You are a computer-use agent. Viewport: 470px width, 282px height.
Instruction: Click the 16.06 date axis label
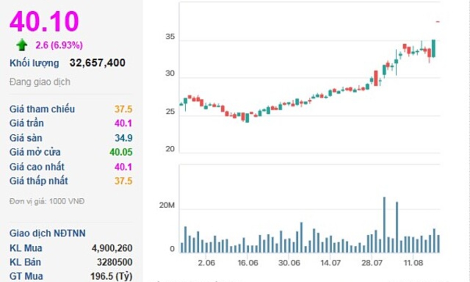pos(248,262)
